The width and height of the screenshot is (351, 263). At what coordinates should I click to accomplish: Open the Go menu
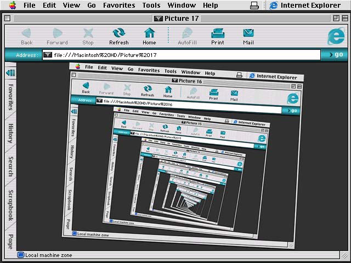[92, 5]
